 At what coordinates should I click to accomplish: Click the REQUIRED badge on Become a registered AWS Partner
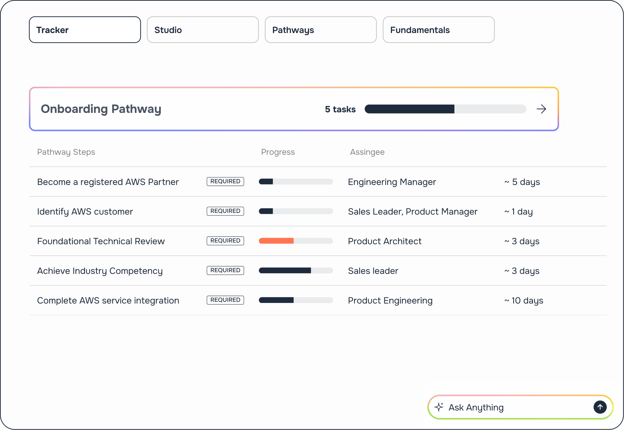[x=225, y=182]
